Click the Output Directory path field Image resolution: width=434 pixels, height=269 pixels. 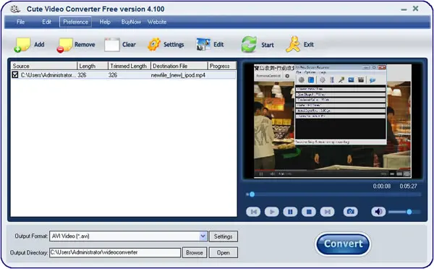[115, 252]
